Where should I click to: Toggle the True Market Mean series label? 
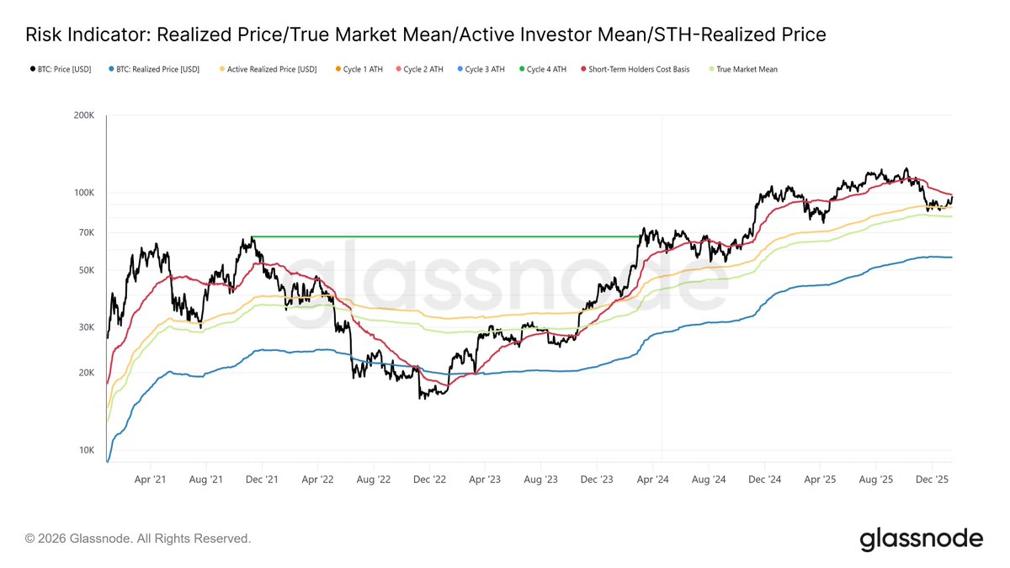pos(748,70)
